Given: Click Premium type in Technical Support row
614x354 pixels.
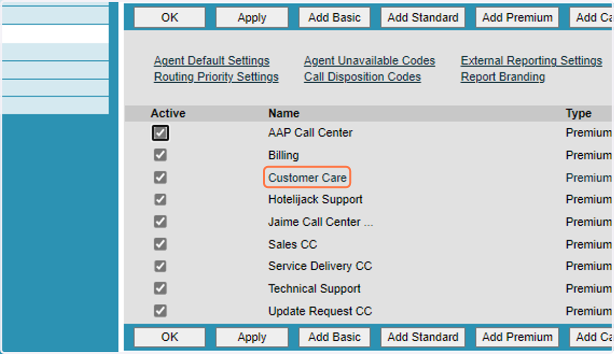Looking at the screenshot, I should pyautogui.click(x=589, y=289).
